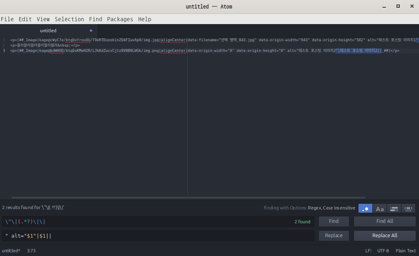Image resolution: width=419 pixels, height=256 pixels.
Task: Open the Selection menu
Action: [x=69, y=19]
